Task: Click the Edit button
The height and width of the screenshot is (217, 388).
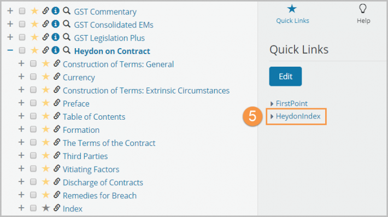Action: click(x=285, y=77)
